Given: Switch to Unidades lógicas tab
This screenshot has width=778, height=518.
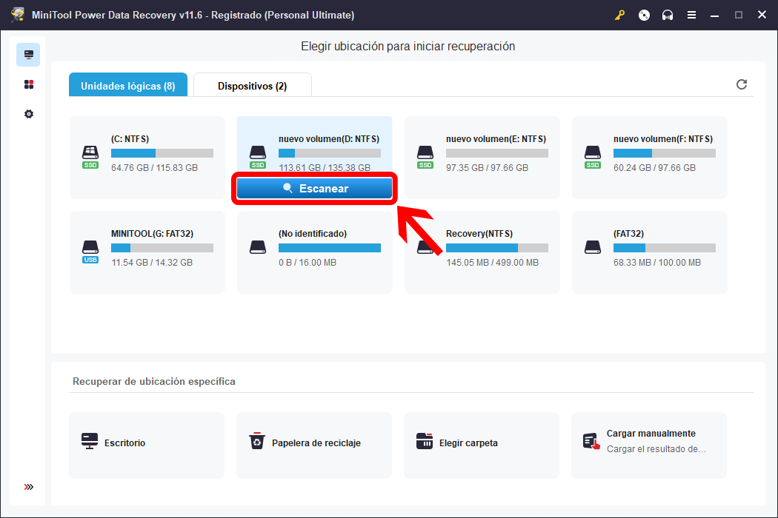Looking at the screenshot, I should tap(127, 86).
